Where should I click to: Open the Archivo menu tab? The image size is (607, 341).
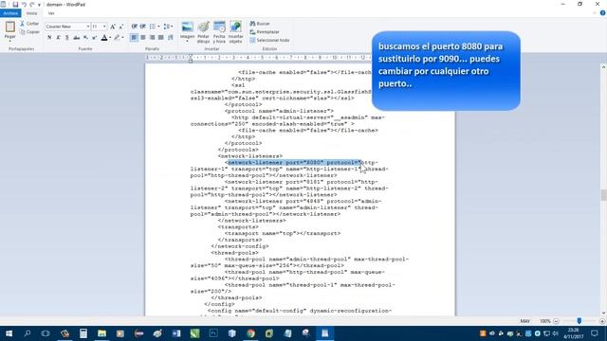10,13
